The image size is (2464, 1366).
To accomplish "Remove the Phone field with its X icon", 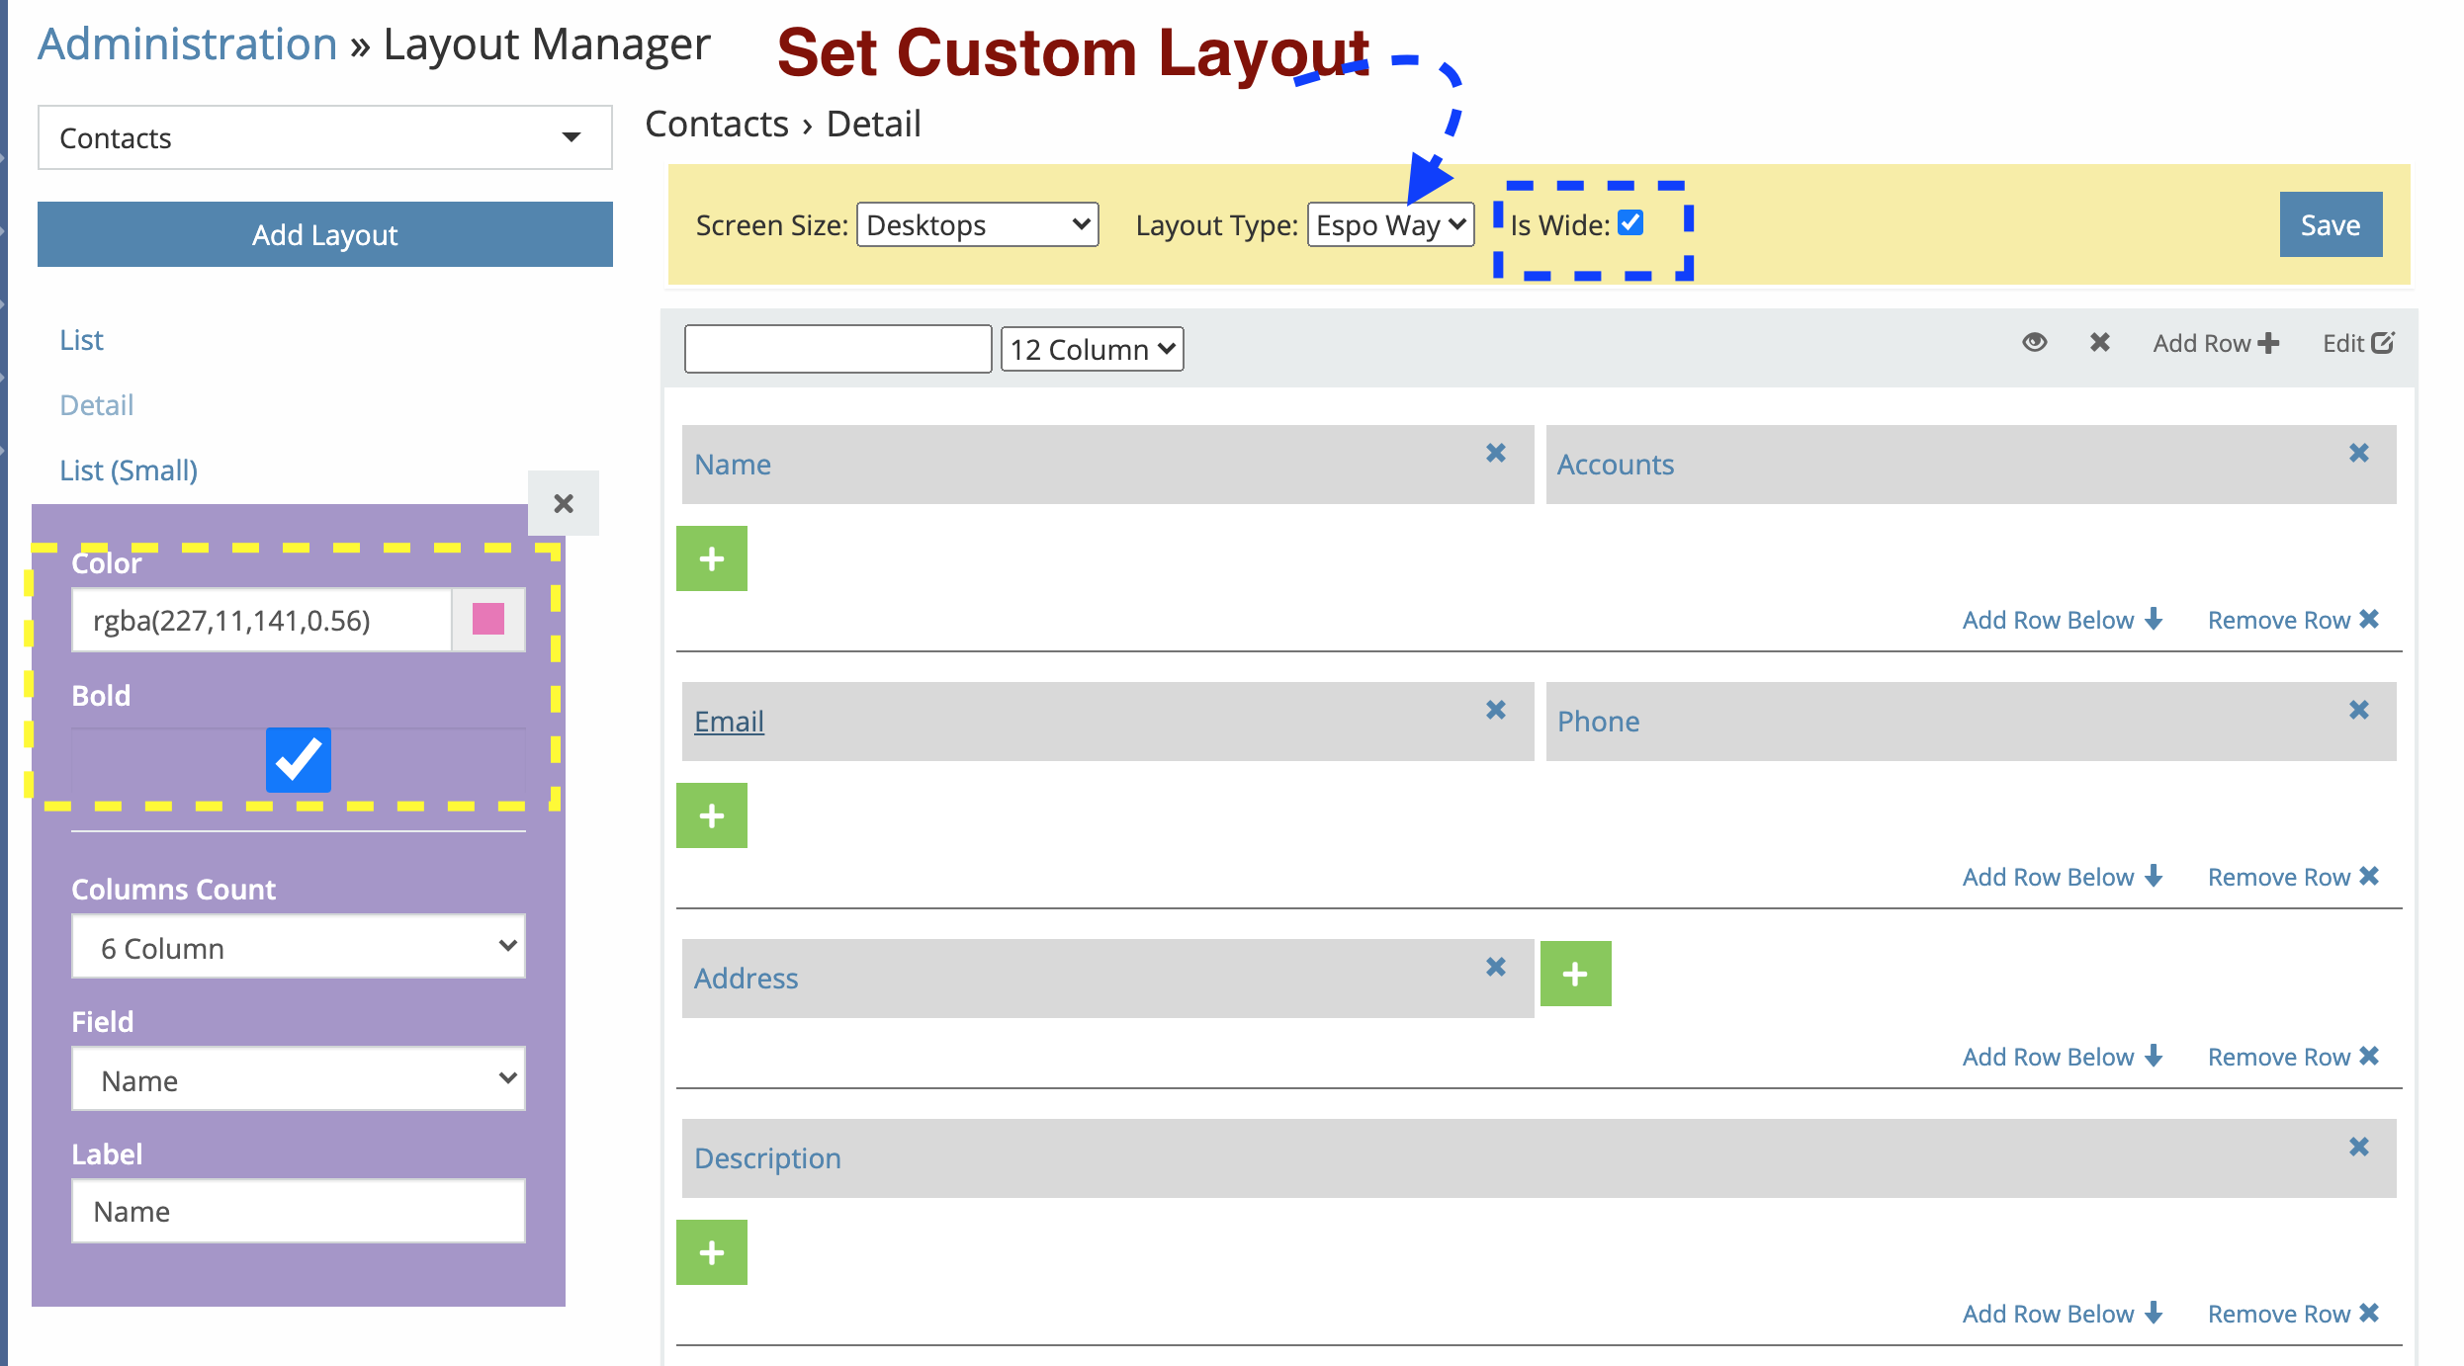I will [x=2358, y=710].
